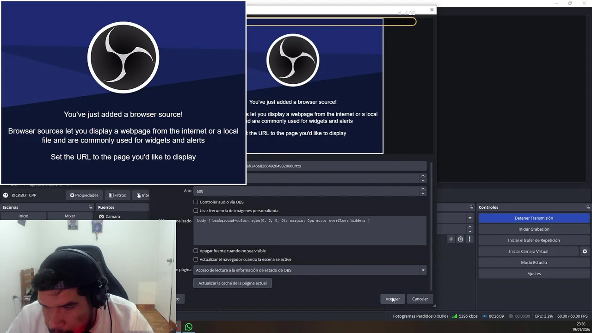Select the Mixer scene
The image size is (592, 333).
70,216
